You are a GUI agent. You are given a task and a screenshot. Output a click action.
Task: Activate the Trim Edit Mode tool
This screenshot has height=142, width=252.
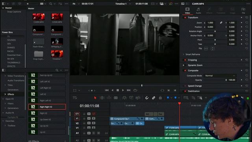pos(102,98)
